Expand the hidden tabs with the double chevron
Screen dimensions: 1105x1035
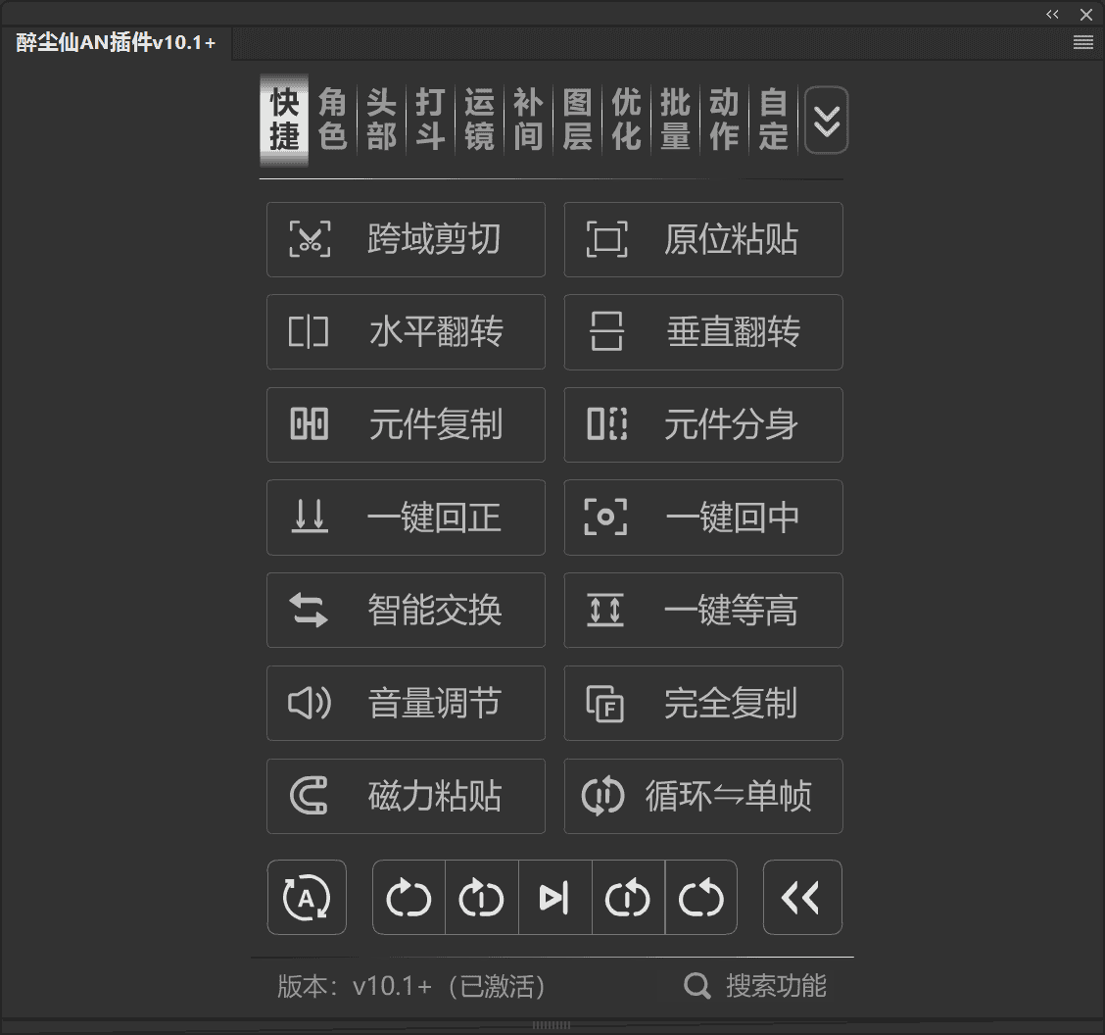click(x=826, y=120)
